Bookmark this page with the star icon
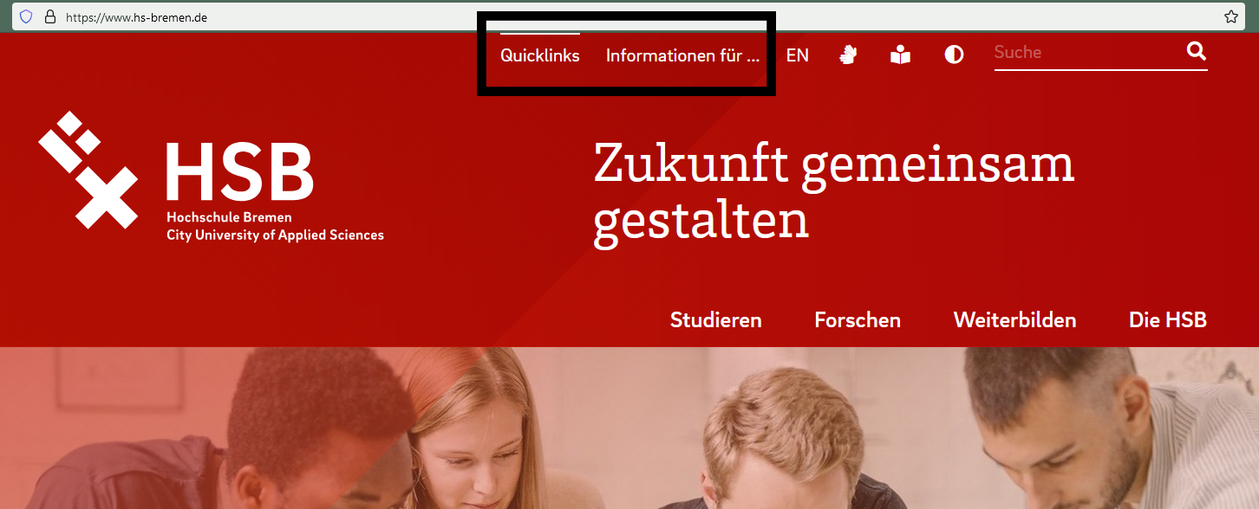 point(1230,16)
